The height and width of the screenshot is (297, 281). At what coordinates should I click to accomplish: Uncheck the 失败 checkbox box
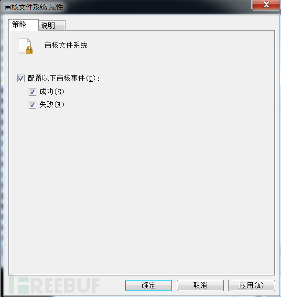32,105
